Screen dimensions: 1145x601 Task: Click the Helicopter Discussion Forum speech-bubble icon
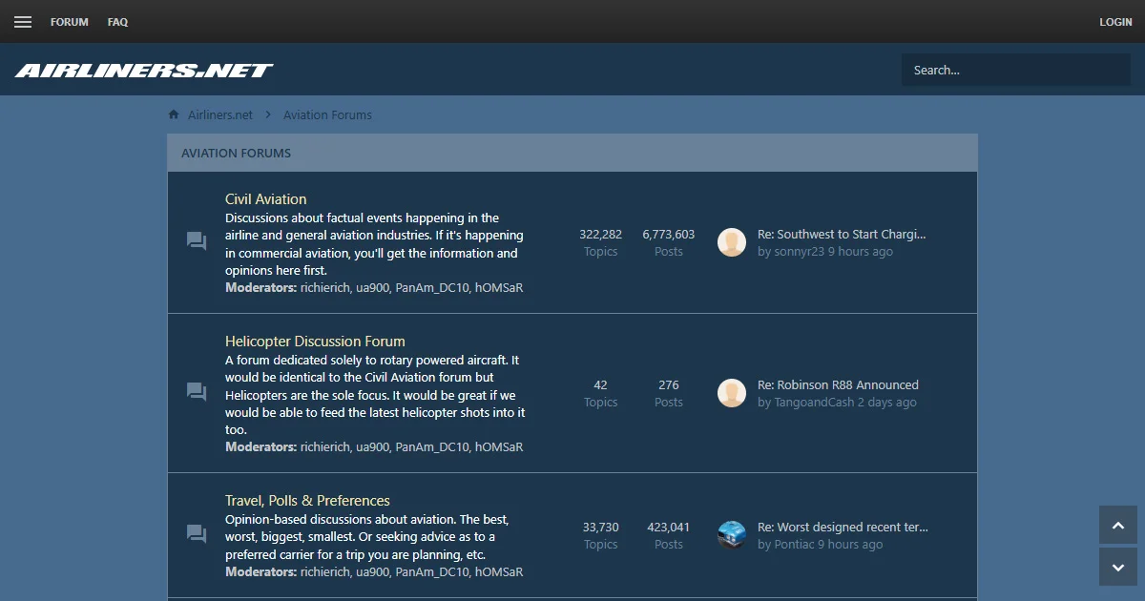point(197,392)
